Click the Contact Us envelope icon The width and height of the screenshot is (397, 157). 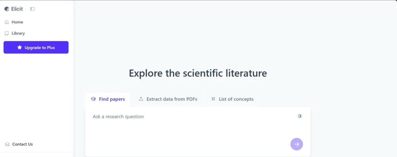(7, 144)
